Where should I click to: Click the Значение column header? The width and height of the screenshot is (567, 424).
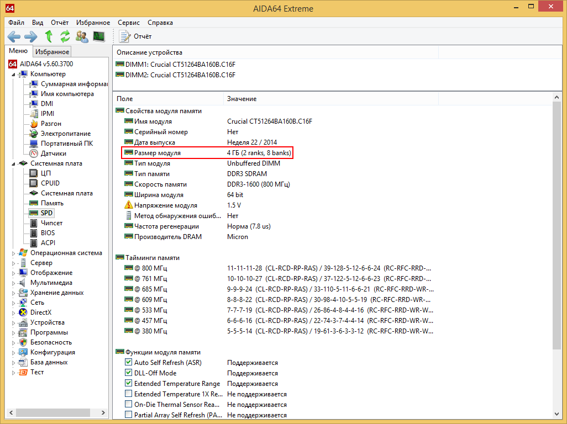[331, 99]
